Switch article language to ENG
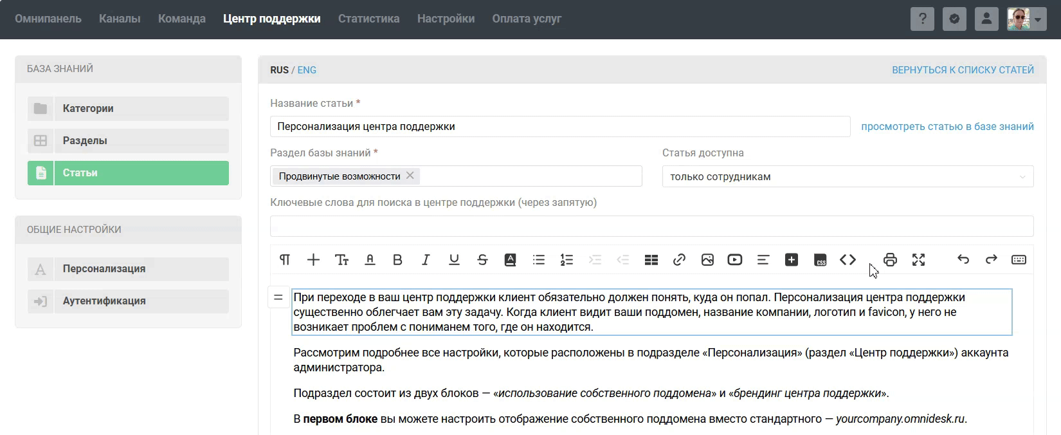1061x435 pixels. [307, 70]
